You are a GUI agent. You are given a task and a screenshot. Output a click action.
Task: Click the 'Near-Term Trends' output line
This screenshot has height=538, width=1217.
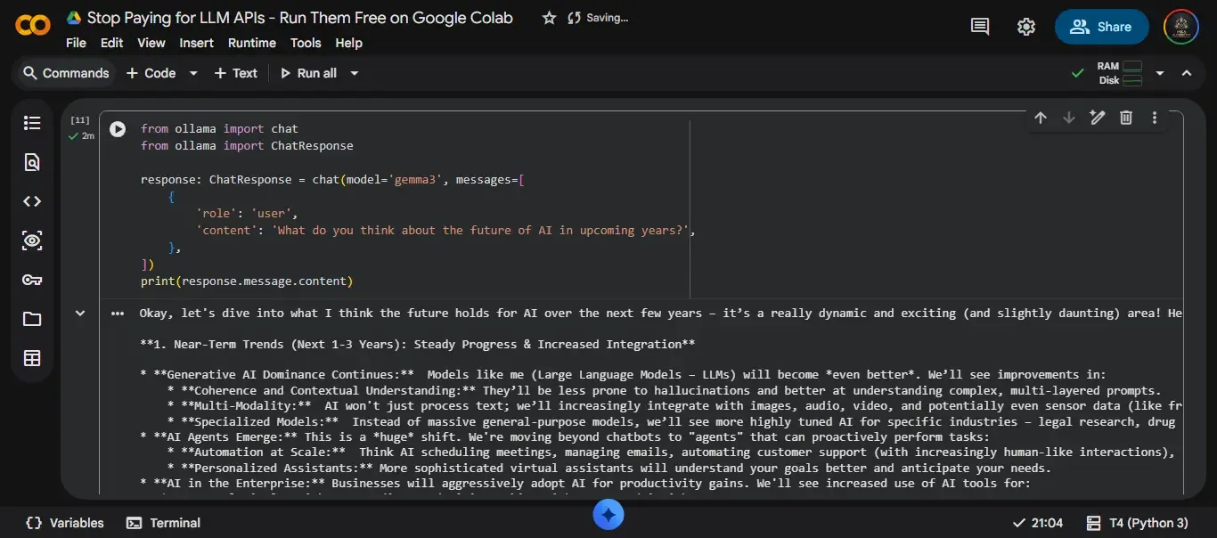point(417,344)
